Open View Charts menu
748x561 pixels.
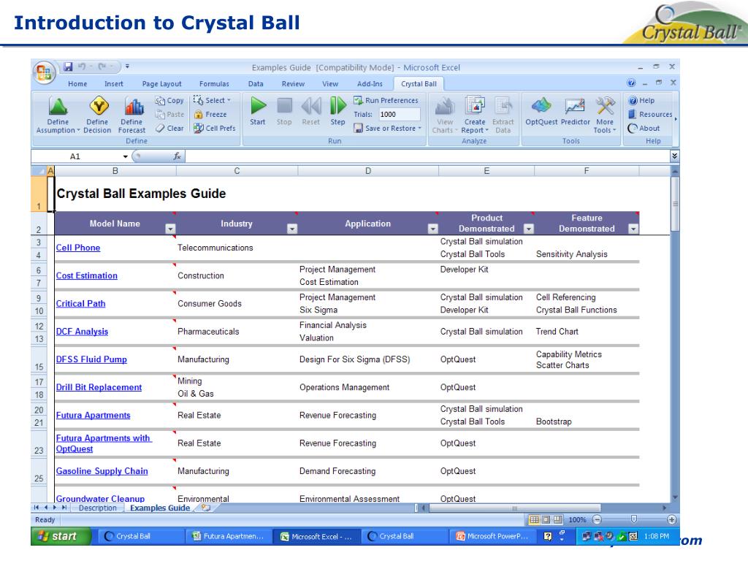[445, 115]
